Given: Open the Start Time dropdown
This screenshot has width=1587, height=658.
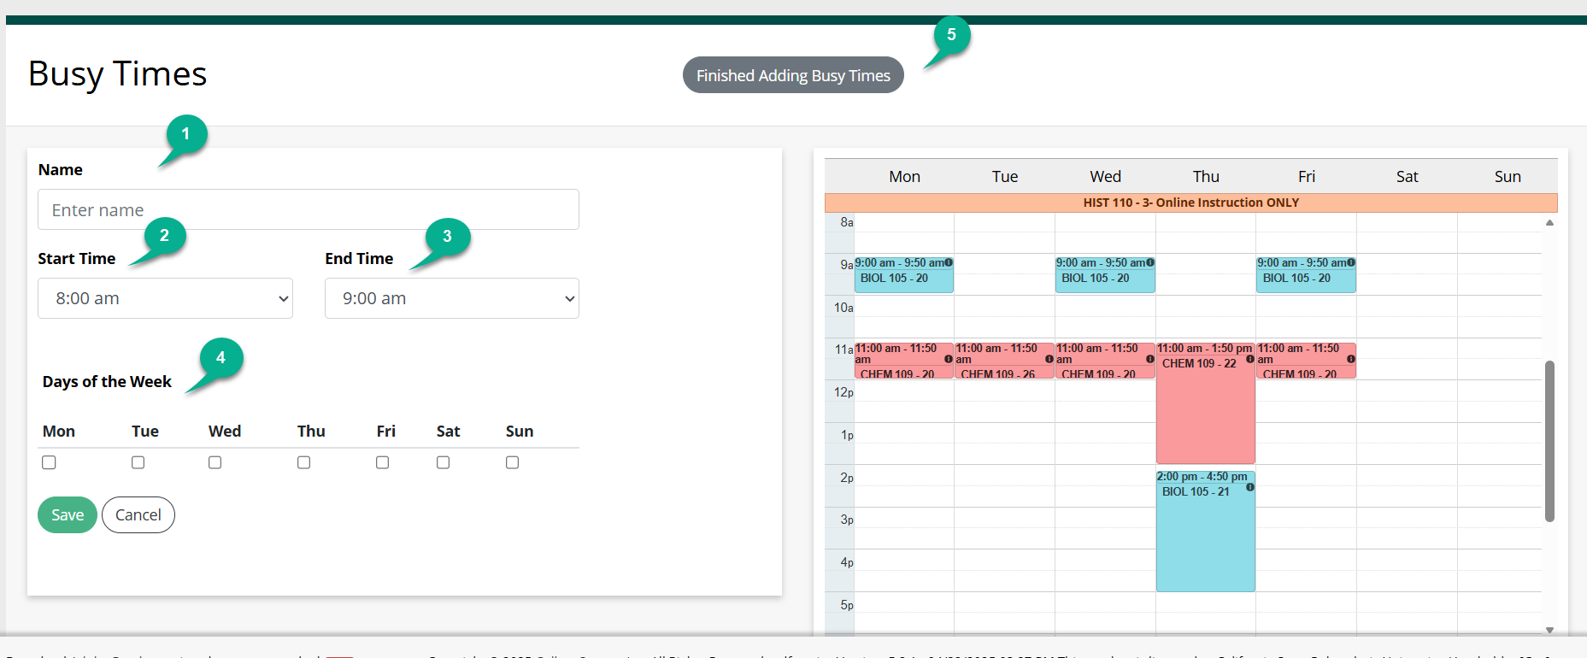Looking at the screenshot, I should (x=165, y=298).
